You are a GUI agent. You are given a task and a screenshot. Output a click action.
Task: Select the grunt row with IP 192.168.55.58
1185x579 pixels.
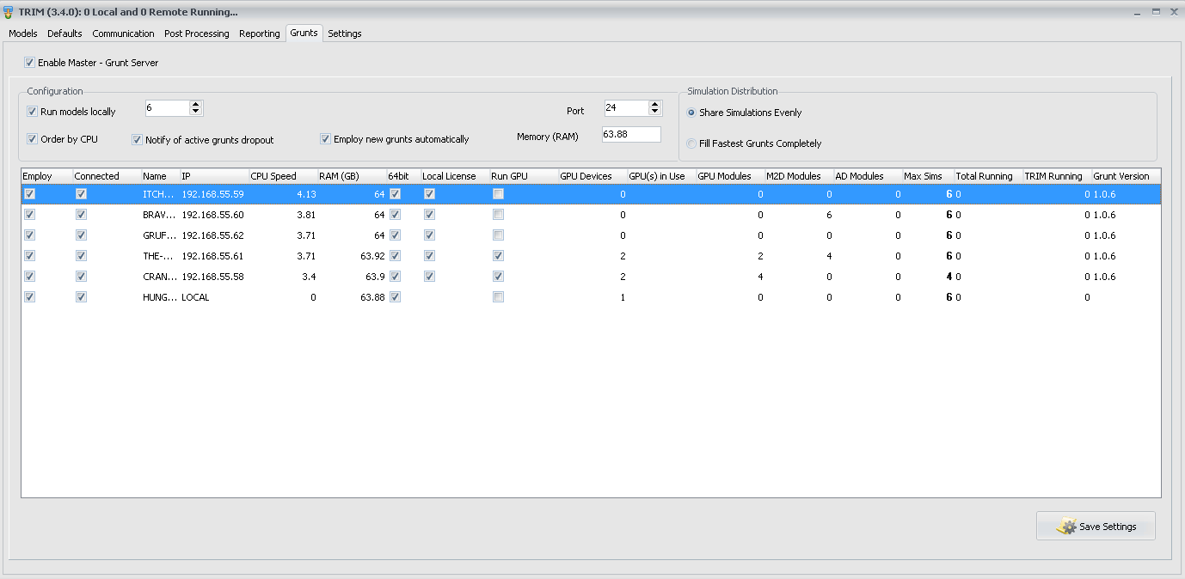212,277
